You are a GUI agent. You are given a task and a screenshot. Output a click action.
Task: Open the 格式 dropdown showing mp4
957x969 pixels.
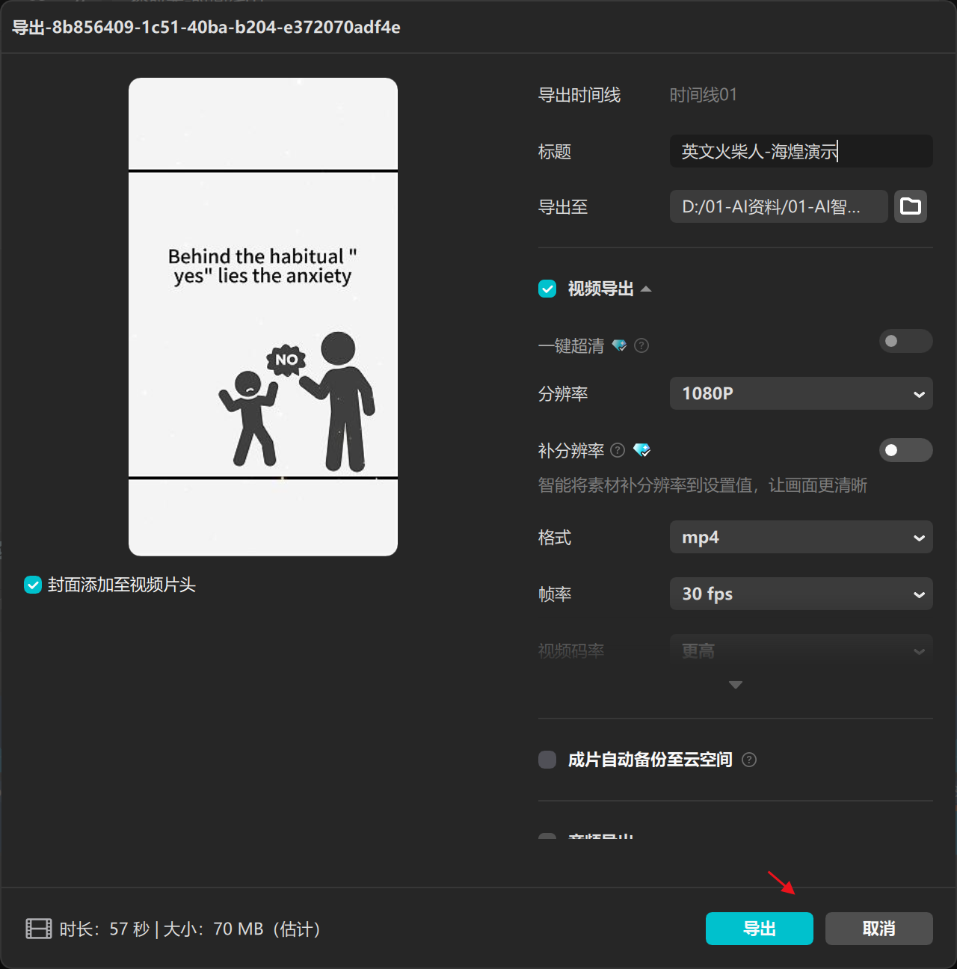tap(801, 537)
